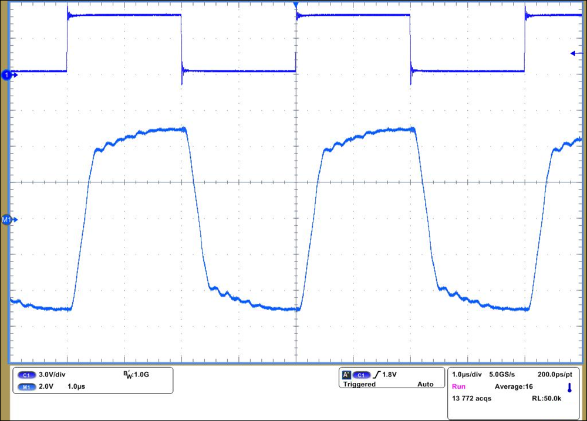587x421 pixels.
Task: Switch trigger mode from Auto
Action: 426,385
